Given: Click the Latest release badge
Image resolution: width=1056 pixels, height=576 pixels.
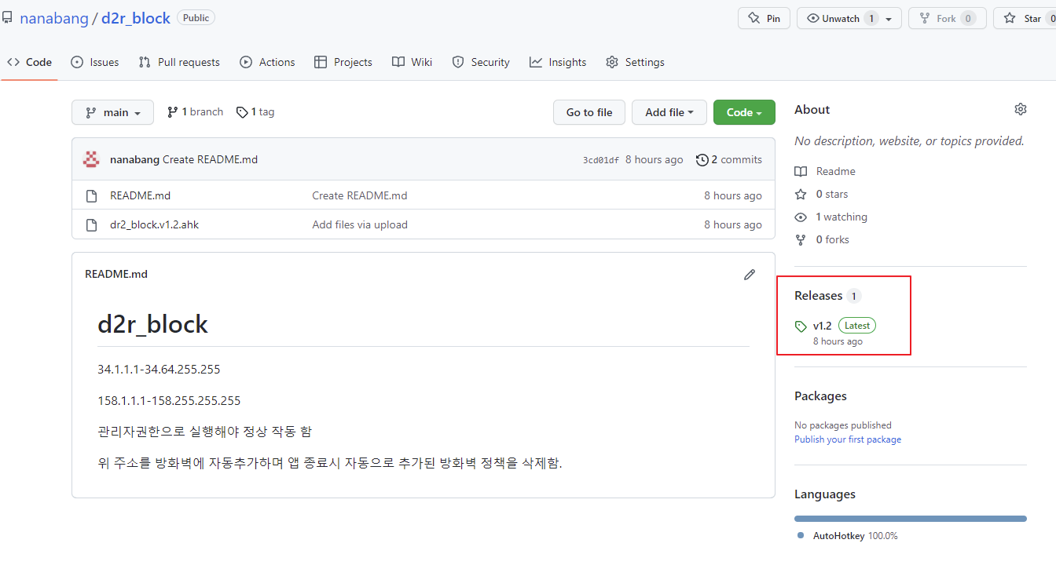Looking at the screenshot, I should 857,326.
